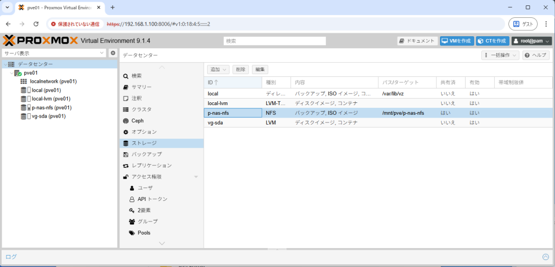Image resolution: width=555 pixels, height=267 pixels.
Task: Click the VMを作成 button
Action: (456, 41)
